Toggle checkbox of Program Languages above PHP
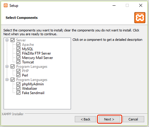This screenshot has width=149, height=127. click(13, 66)
